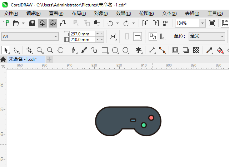Click the red button on the gamepad
229x167 pixels.
pos(151,118)
